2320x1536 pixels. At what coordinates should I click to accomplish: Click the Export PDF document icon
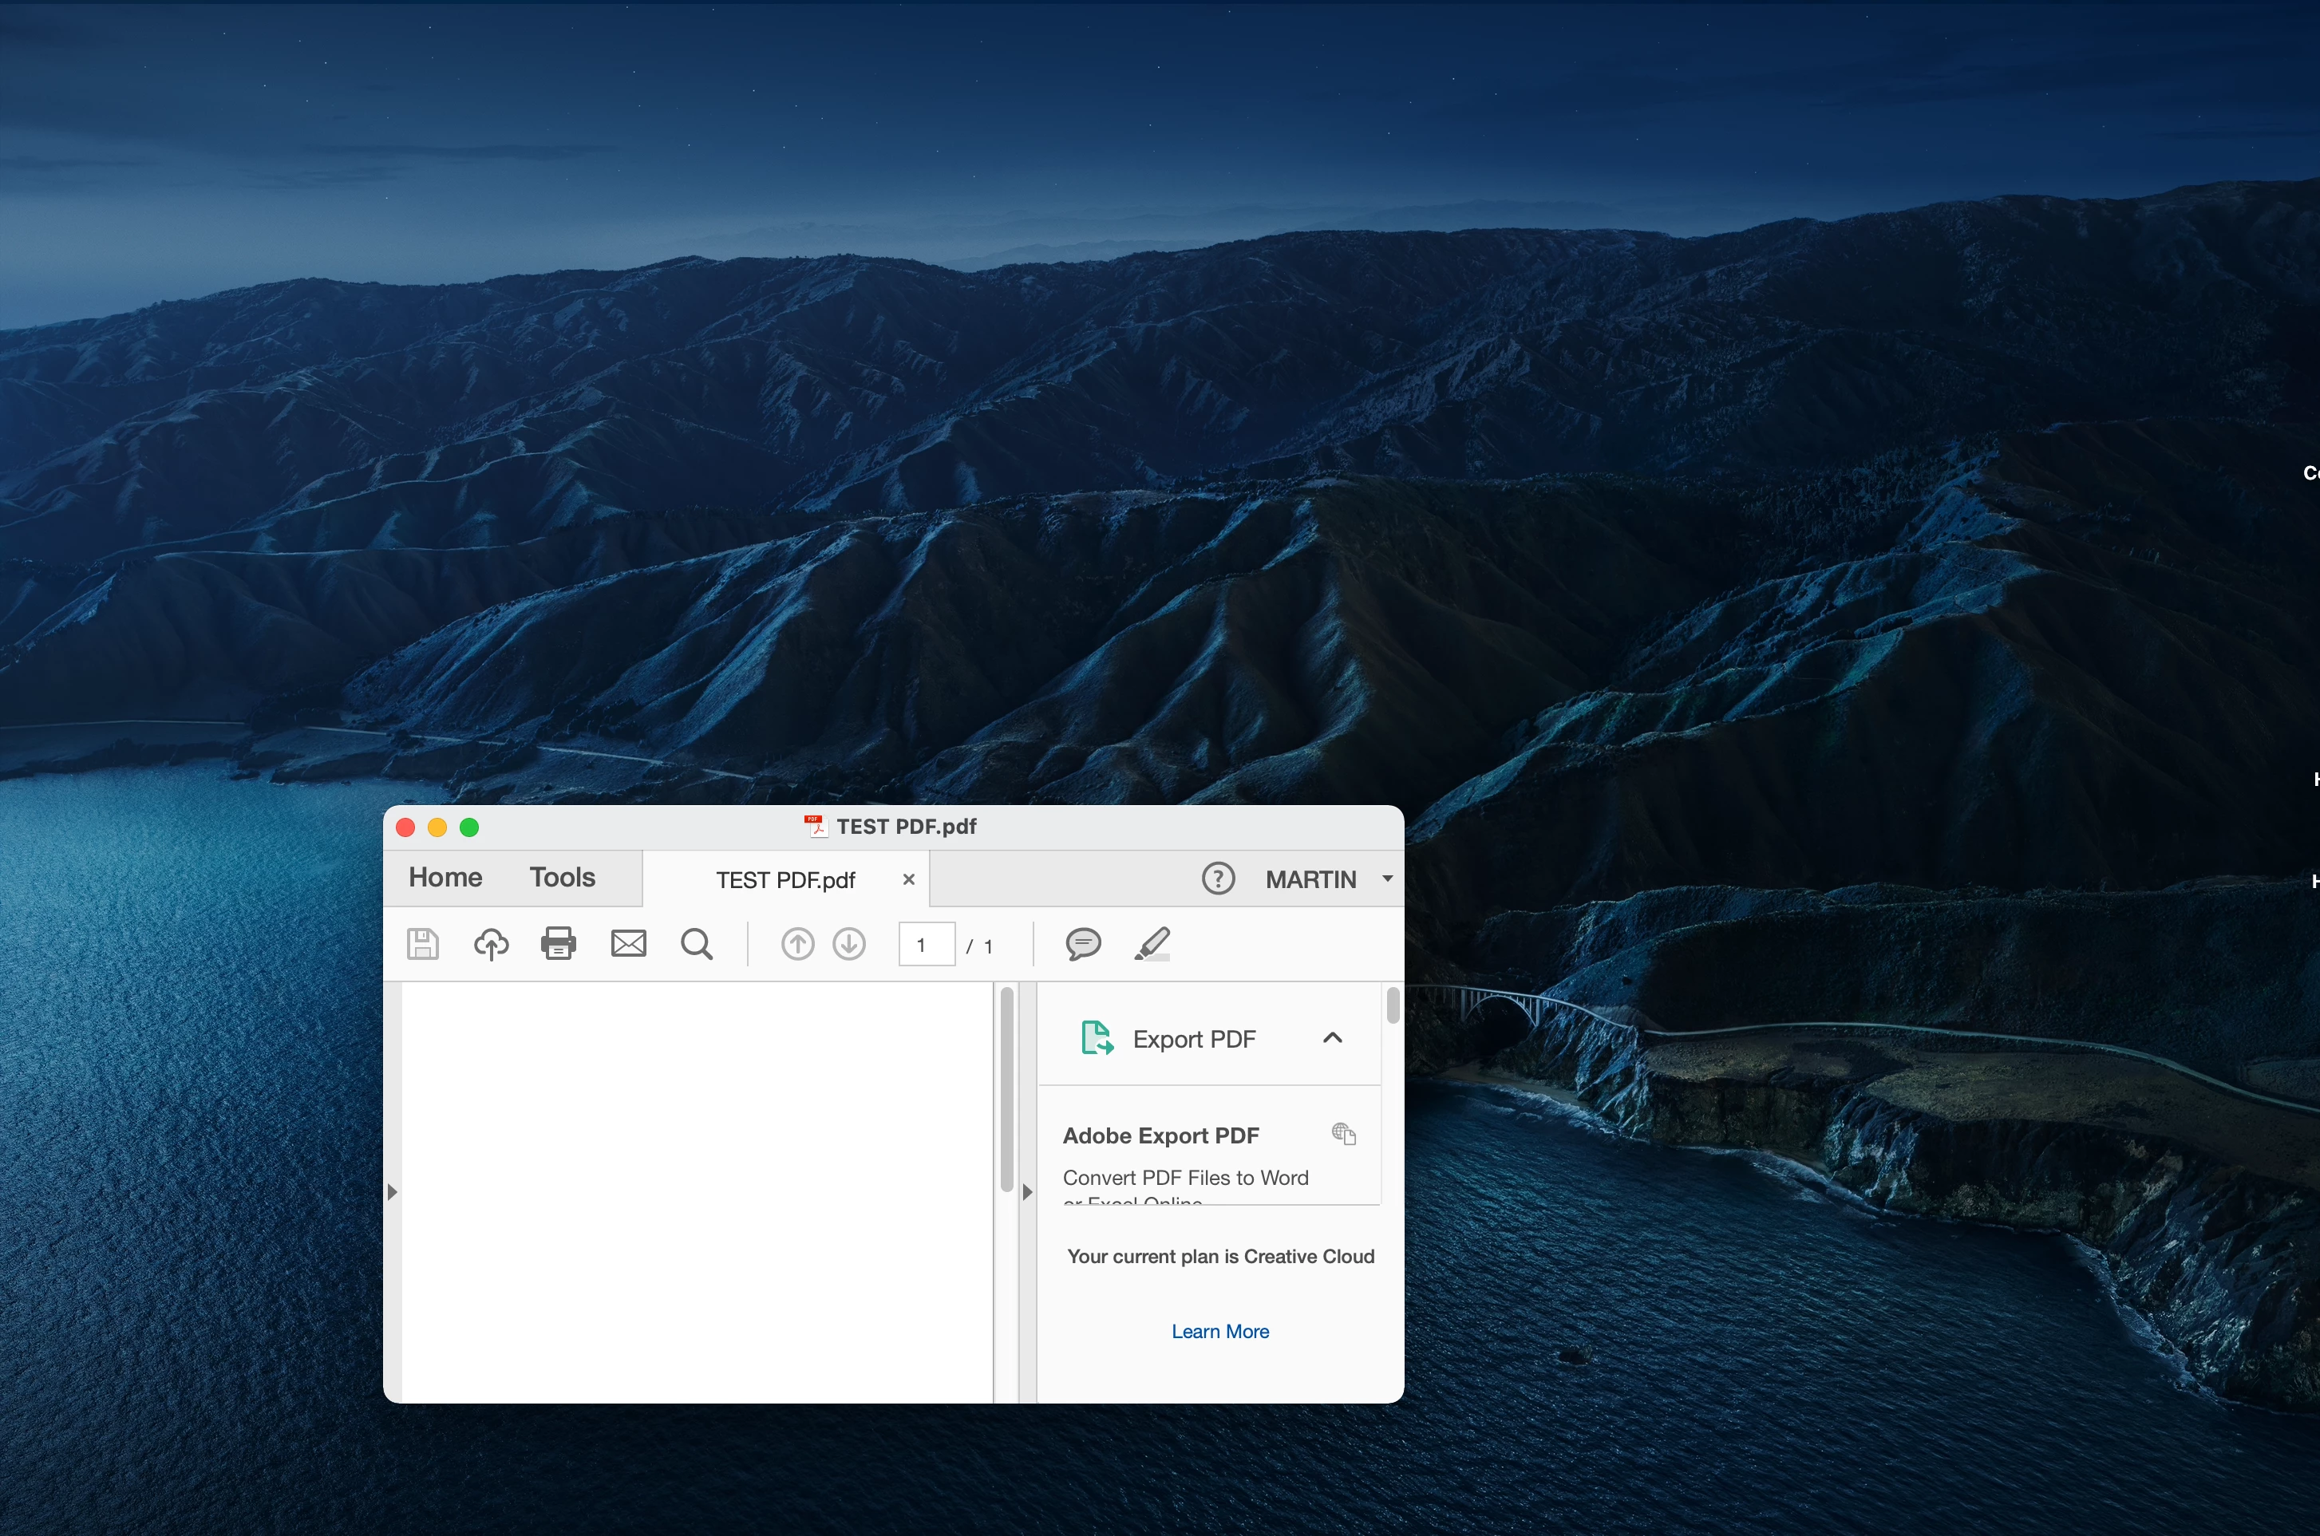click(1097, 1037)
